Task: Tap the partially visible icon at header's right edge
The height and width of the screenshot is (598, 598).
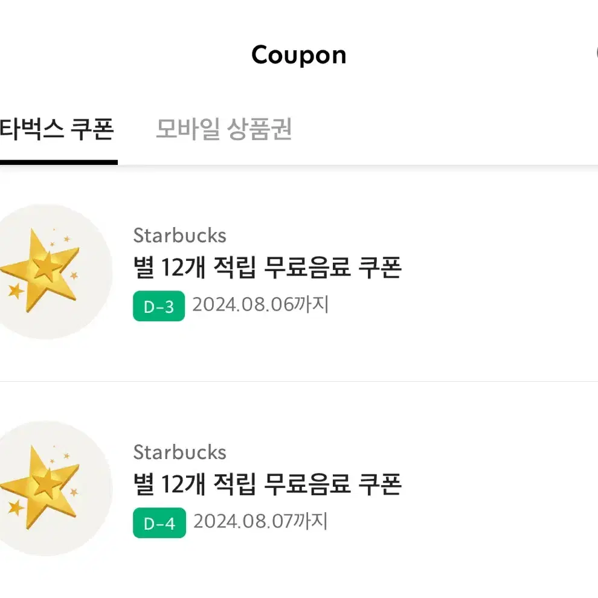Action: 596,54
